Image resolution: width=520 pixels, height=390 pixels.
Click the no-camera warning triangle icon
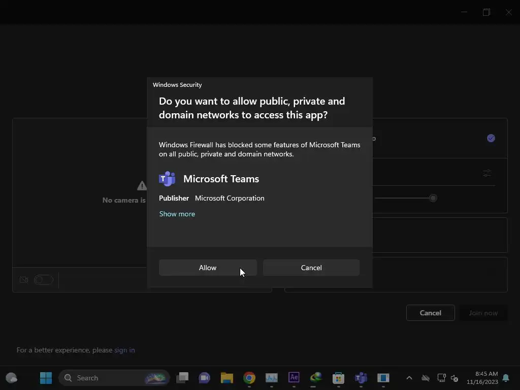(x=142, y=186)
